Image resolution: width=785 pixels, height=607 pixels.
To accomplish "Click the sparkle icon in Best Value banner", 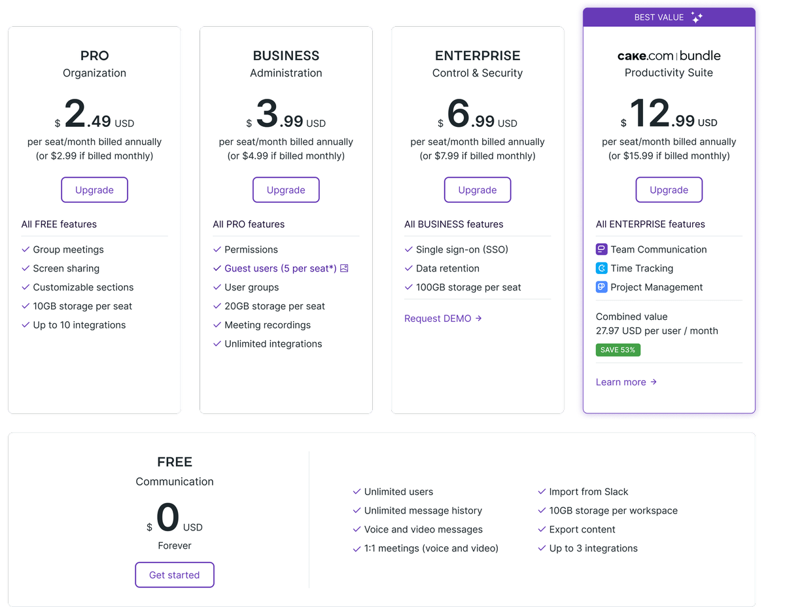I will pyautogui.click(x=697, y=18).
